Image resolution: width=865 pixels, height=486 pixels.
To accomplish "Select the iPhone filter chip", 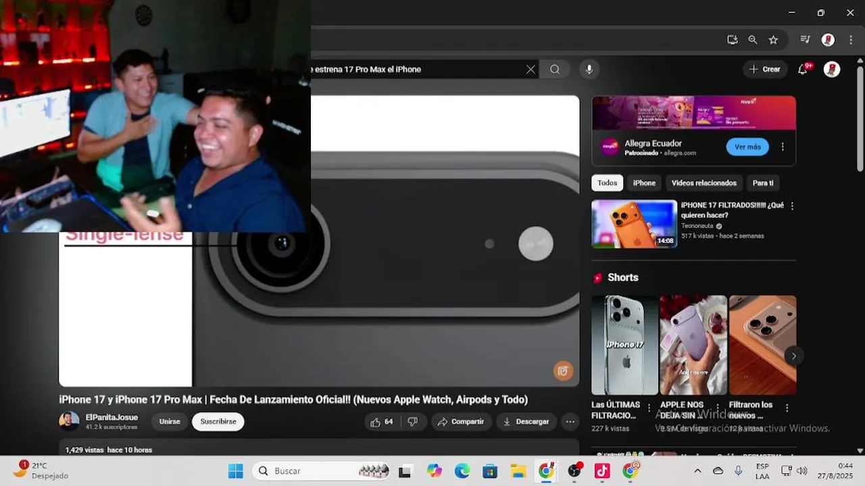I will pyautogui.click(x=644, y=183).
